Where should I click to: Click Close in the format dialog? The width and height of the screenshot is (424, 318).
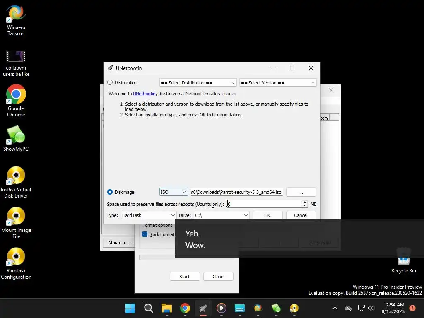pos(218,276)
